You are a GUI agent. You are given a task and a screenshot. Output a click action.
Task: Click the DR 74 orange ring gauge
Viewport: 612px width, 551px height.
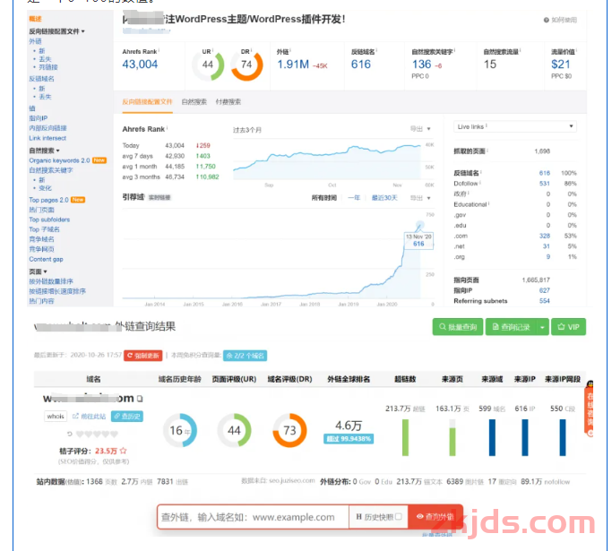pos(246,65)
